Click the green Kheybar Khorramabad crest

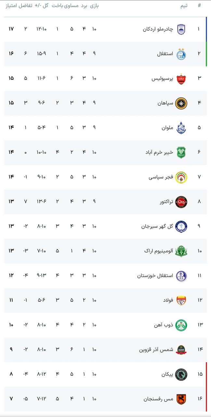click(x=181, y=152)
